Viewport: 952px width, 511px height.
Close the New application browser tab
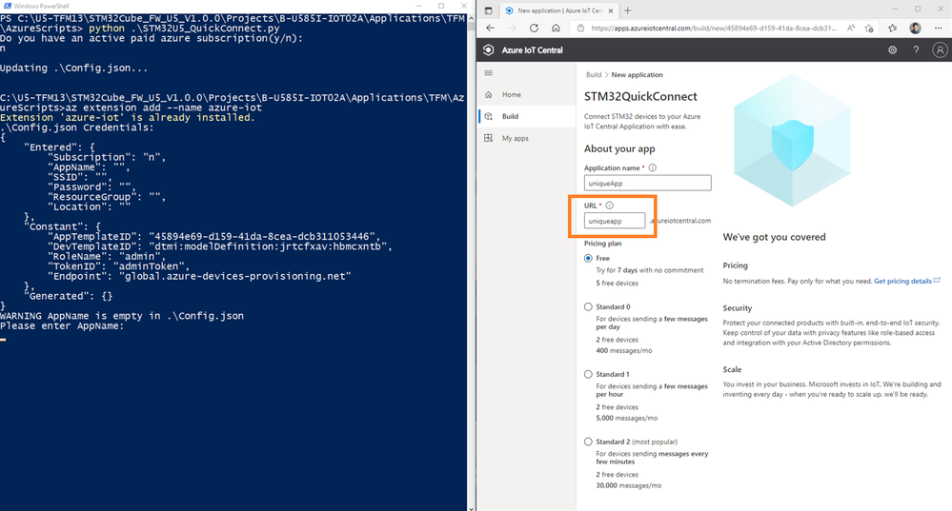[611, 10]
